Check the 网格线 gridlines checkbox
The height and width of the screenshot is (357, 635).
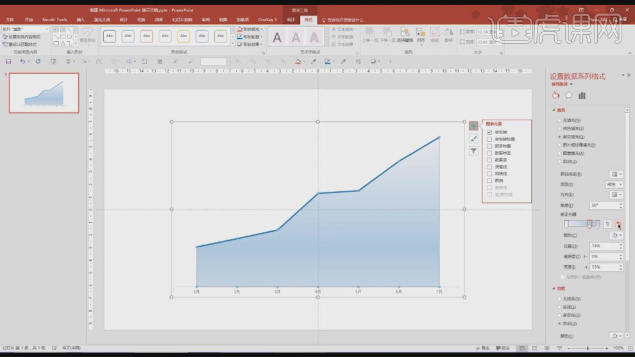coord(489,173)
